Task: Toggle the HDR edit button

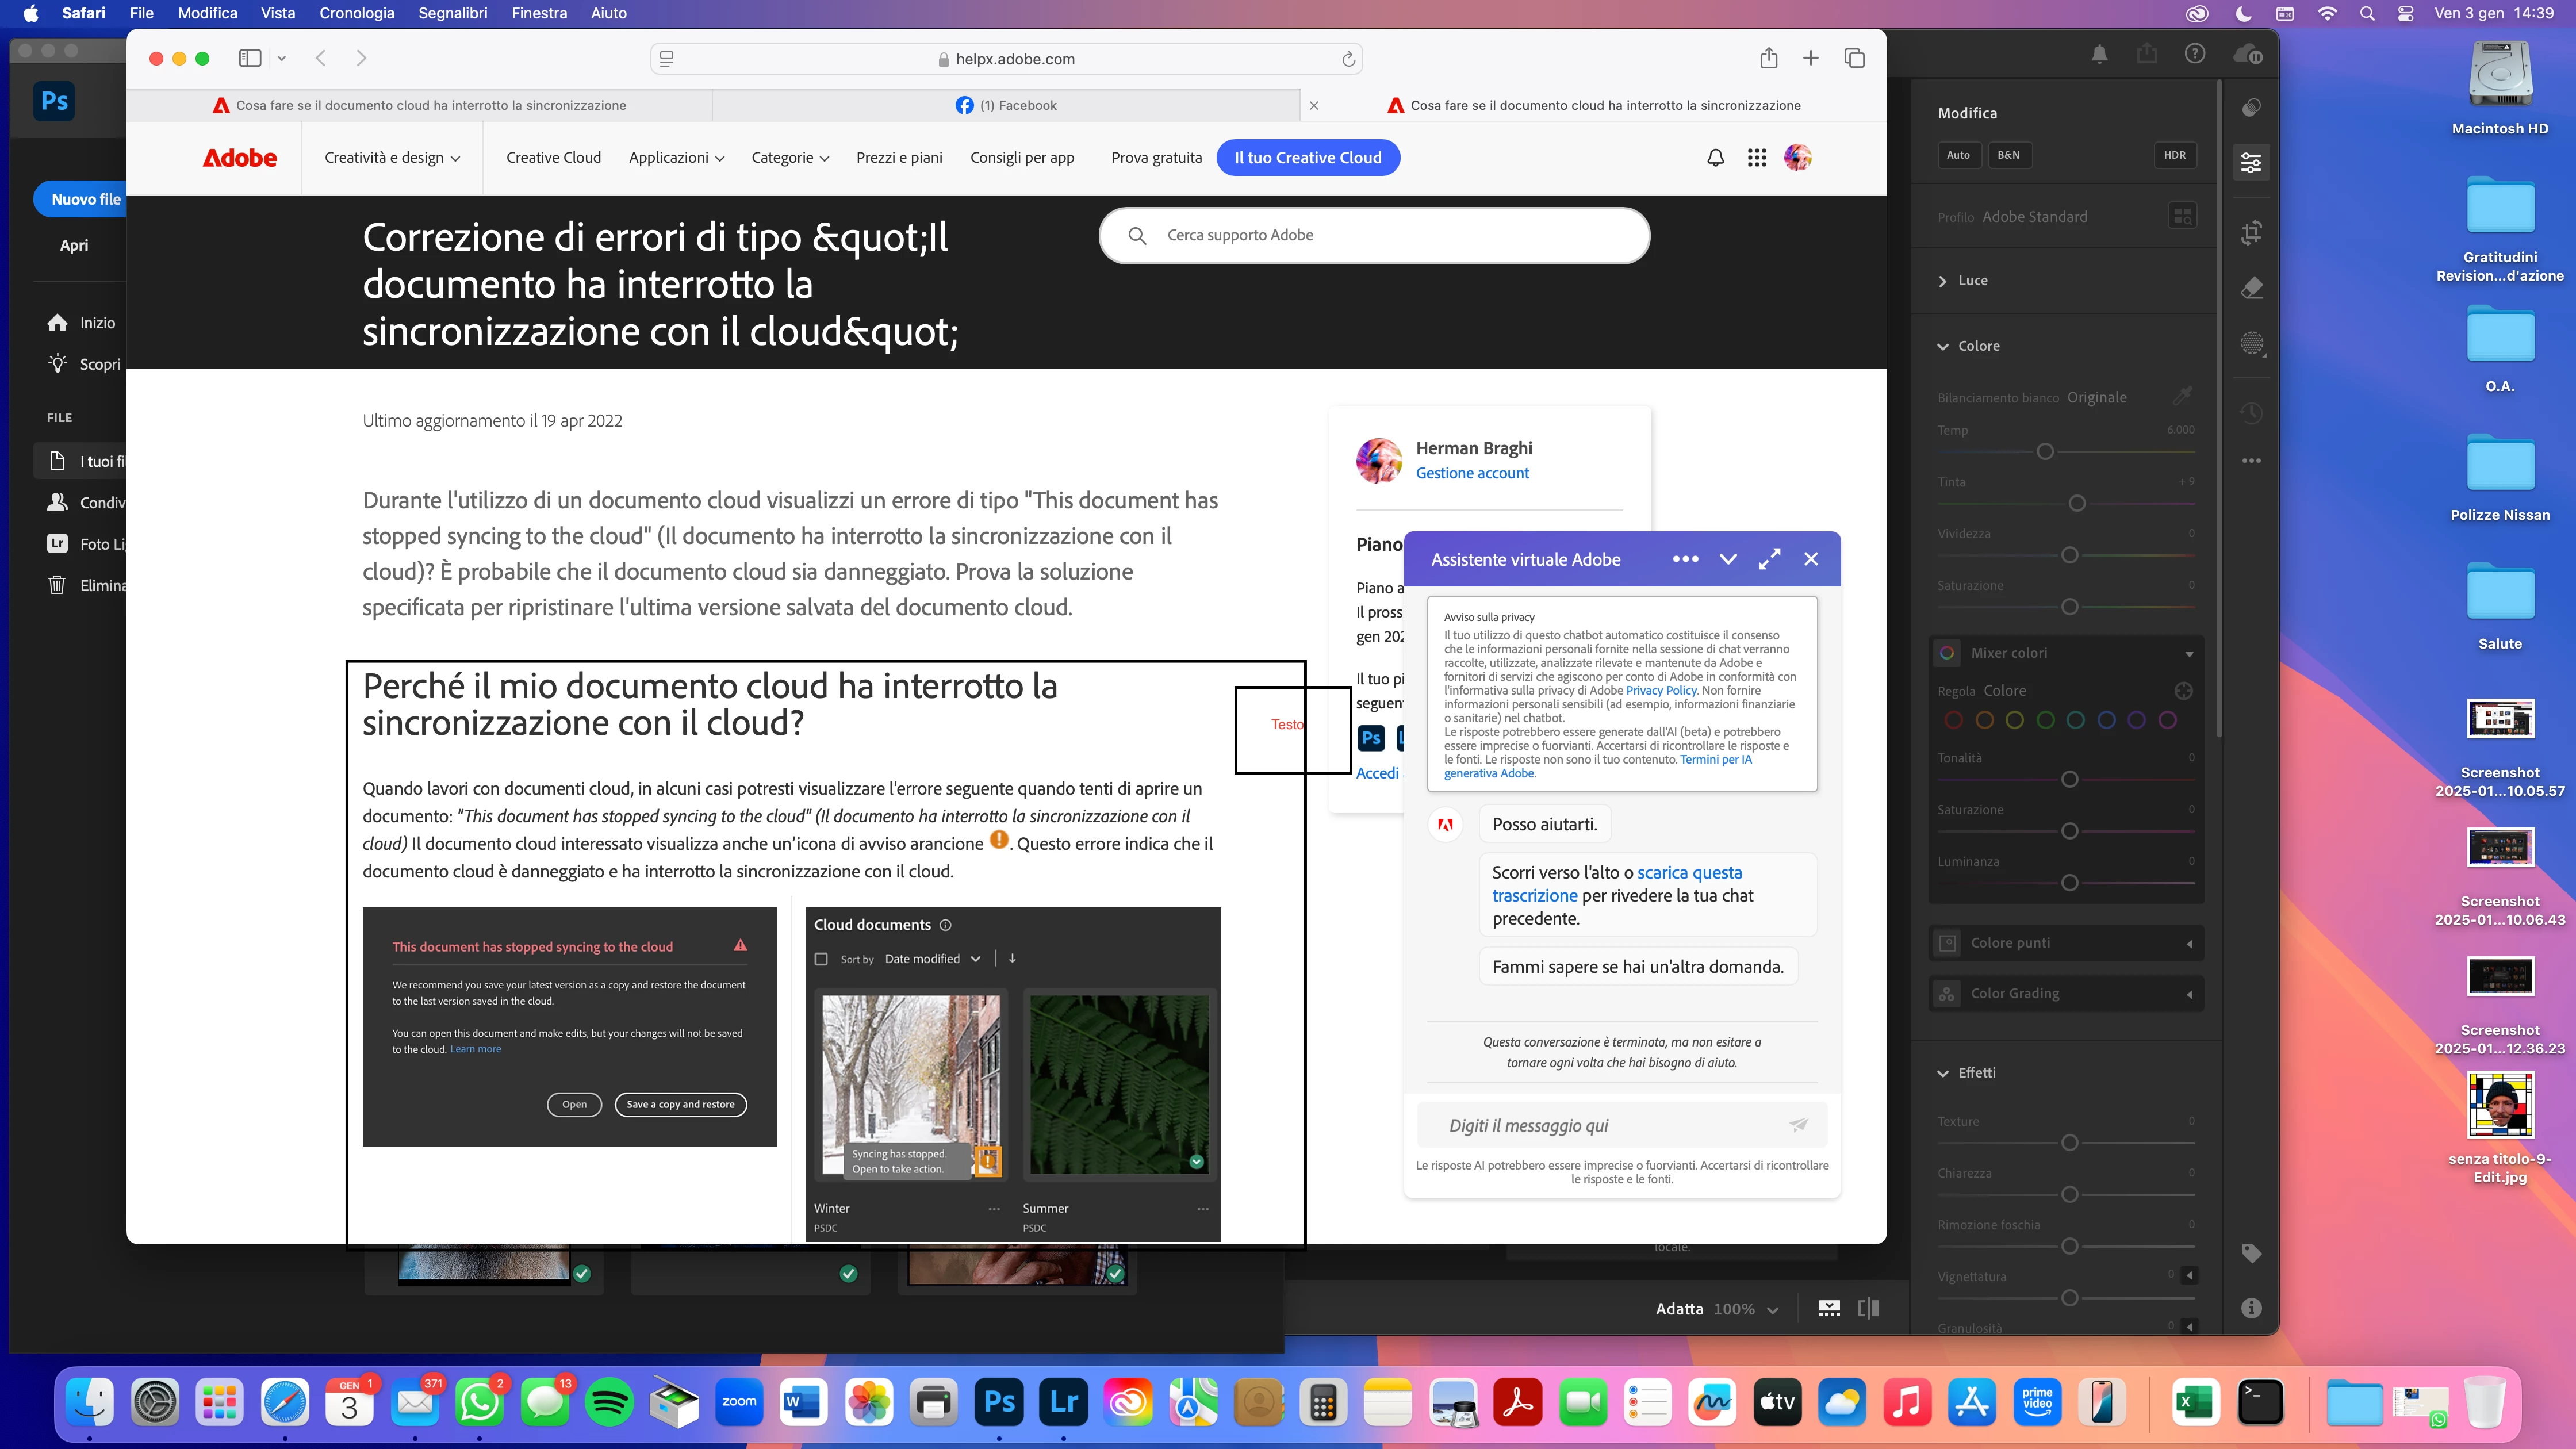Action: pos(2174,155)
